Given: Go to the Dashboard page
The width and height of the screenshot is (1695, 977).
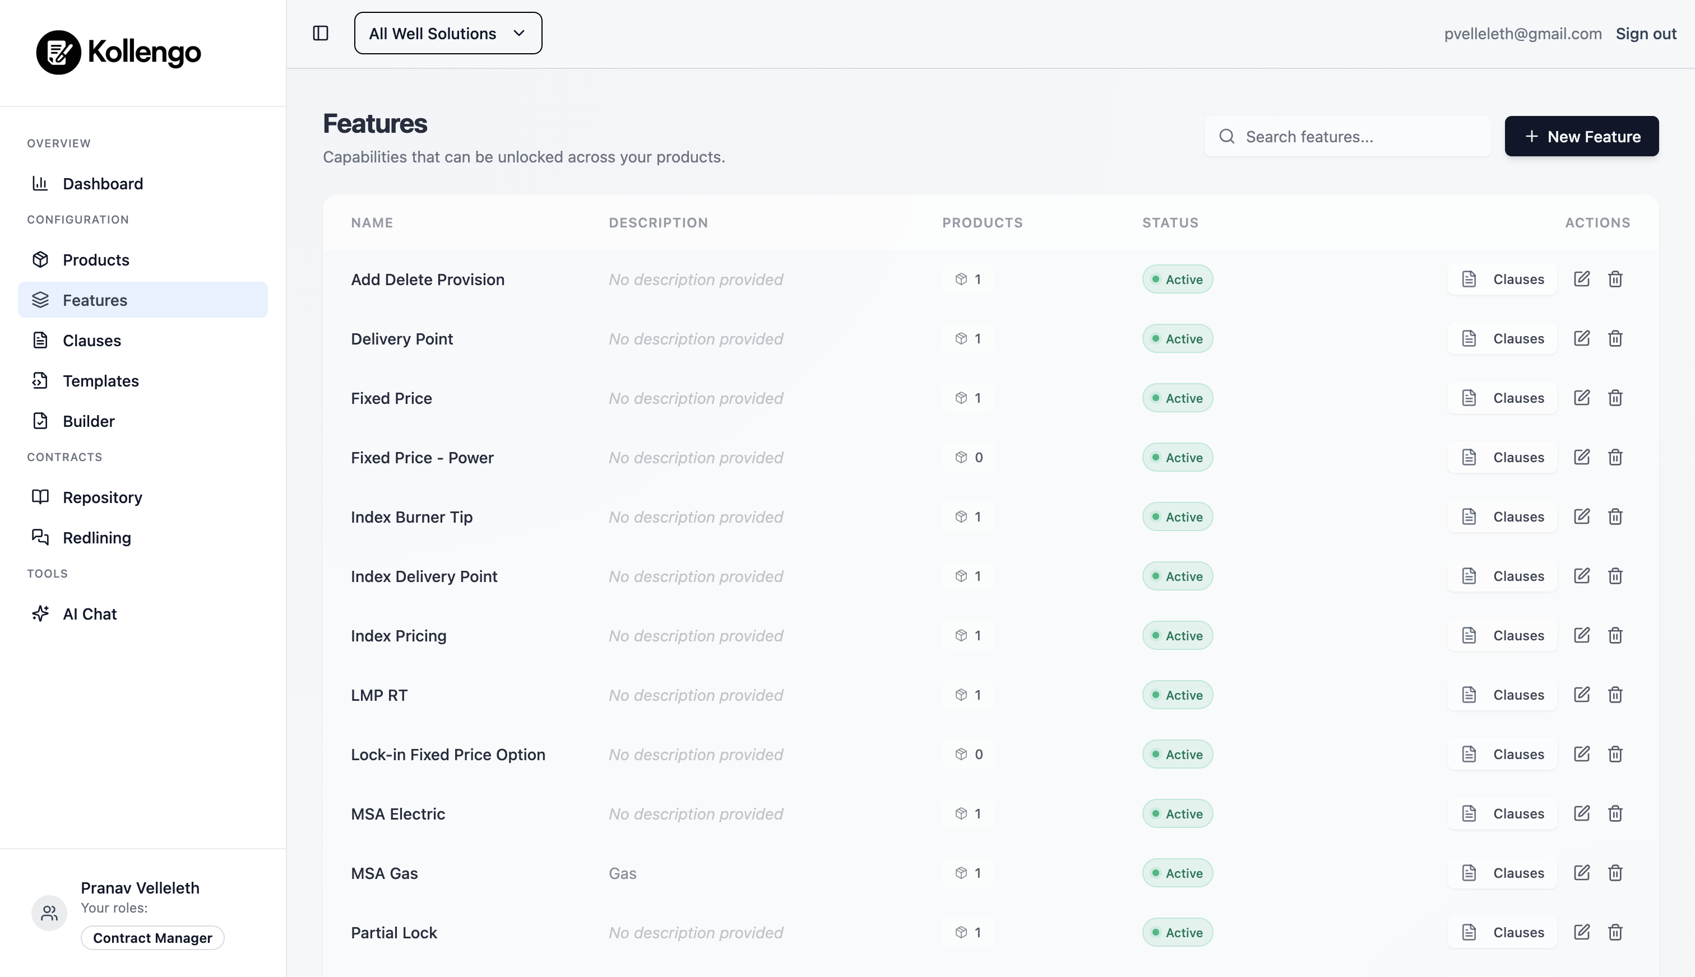Looking at the screenshot, I should (x=102, y=184).
